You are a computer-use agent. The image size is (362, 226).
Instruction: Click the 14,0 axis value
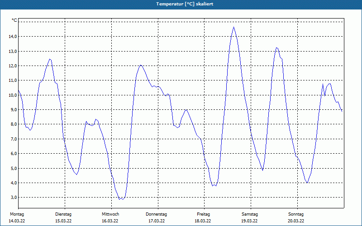[13, 37]
